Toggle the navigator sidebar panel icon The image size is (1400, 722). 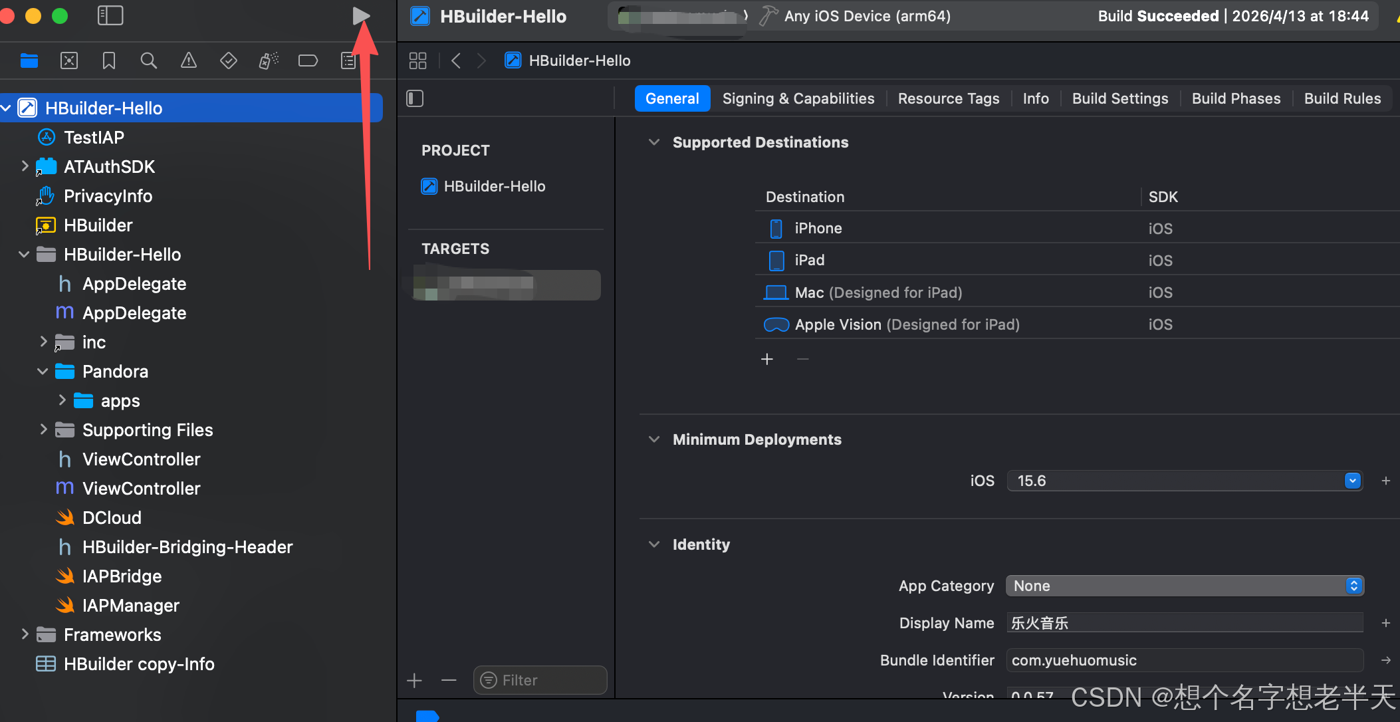point(110,16)
